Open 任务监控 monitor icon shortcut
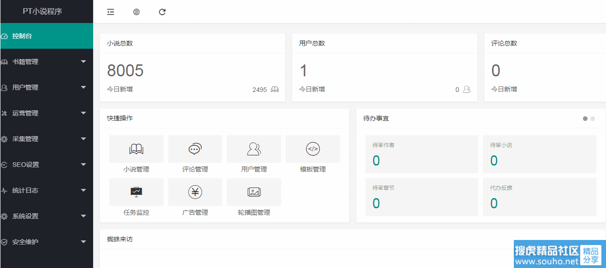606x268 pixels. tap(136, 192)
